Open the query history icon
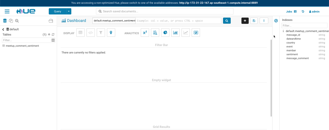329x130 pixels. coord(303,12)
